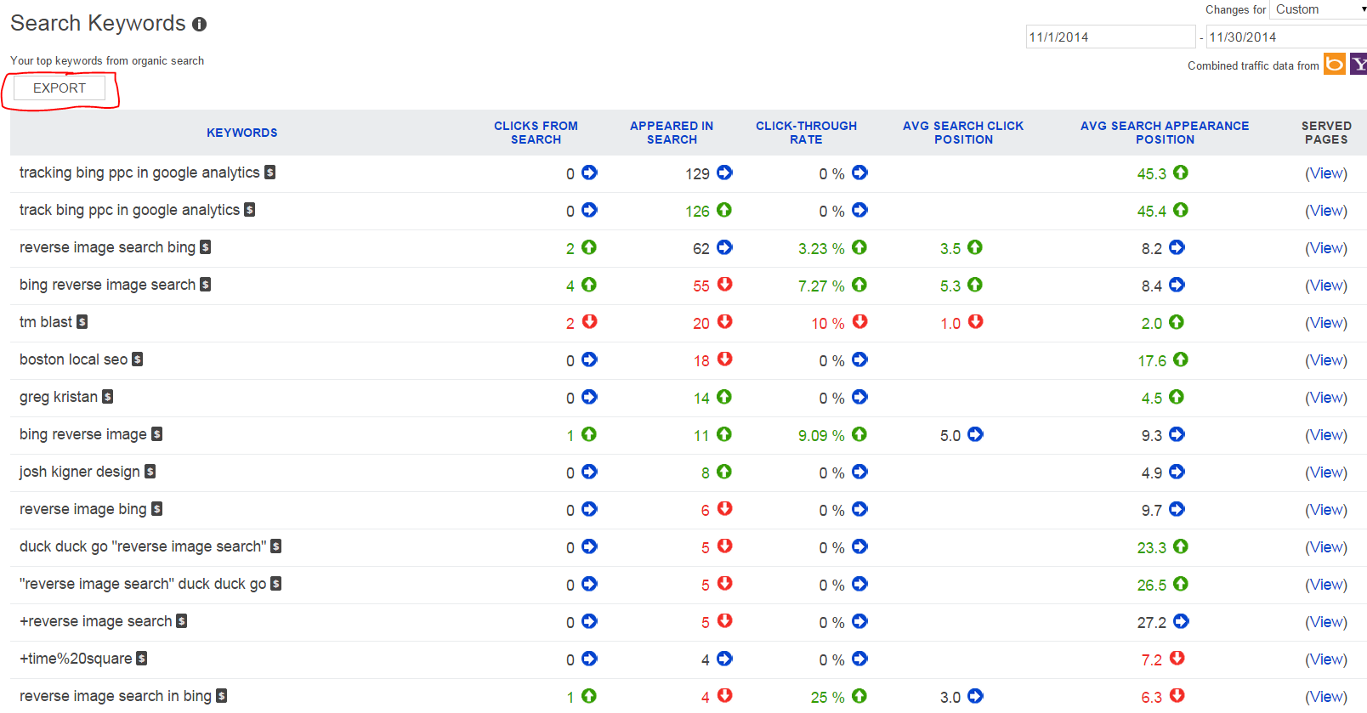The width and height of the screenshot is (1367, 713).
Task: Click green up arrow beside 25 % rate
Action: point(859,696)
